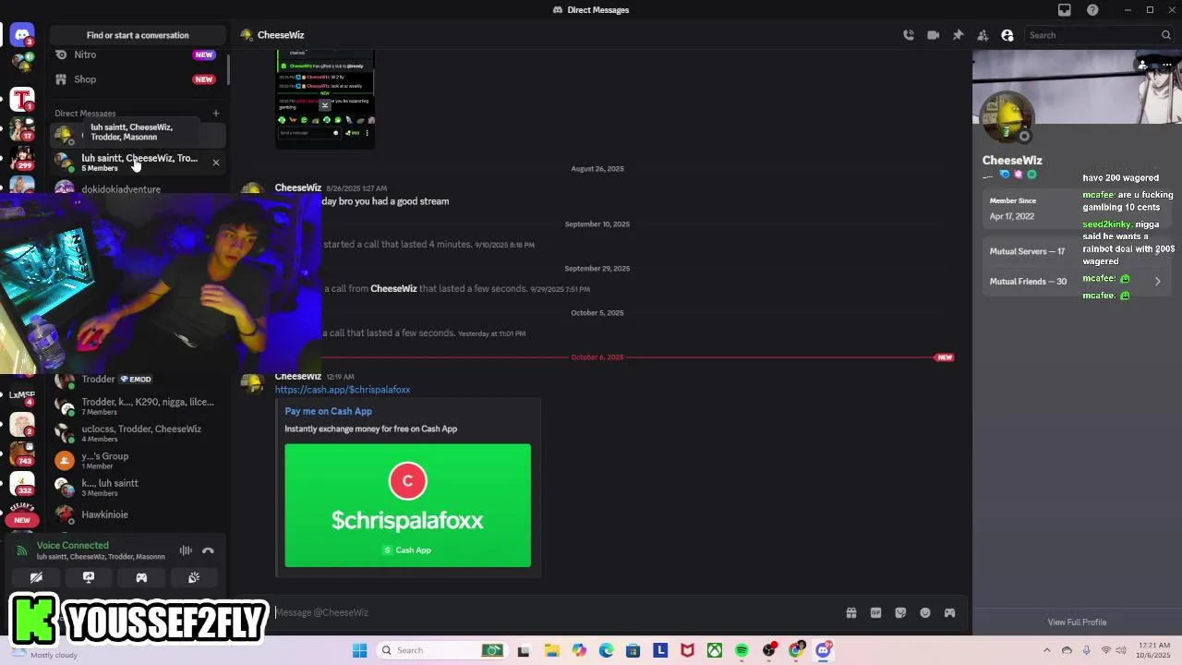Screen dimensions: 1182x665
Task: Open noise suppression waveform icon
Action: click(186, 550)
